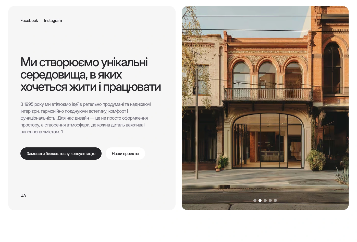Viewport: 357px width, 242px height.
Task: Click the headline Ми створюємо унікальні середовища
Action: [x=91, y=74]
